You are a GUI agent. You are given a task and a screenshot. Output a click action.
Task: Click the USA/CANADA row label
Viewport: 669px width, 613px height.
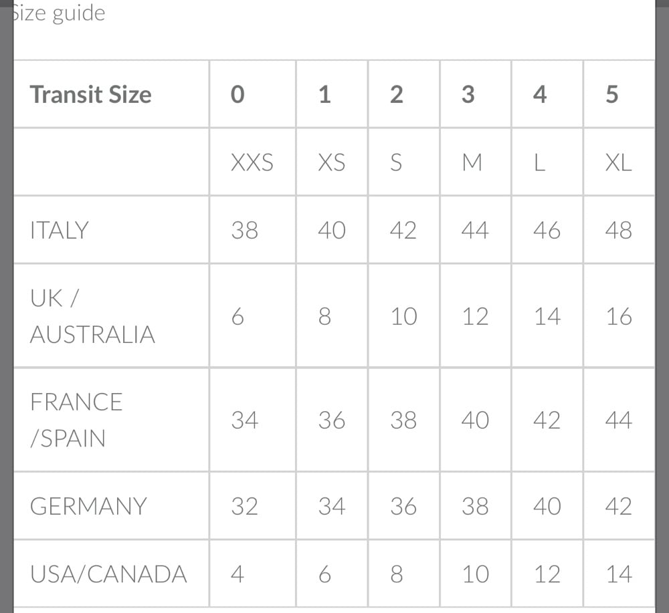tap(108, 574)
